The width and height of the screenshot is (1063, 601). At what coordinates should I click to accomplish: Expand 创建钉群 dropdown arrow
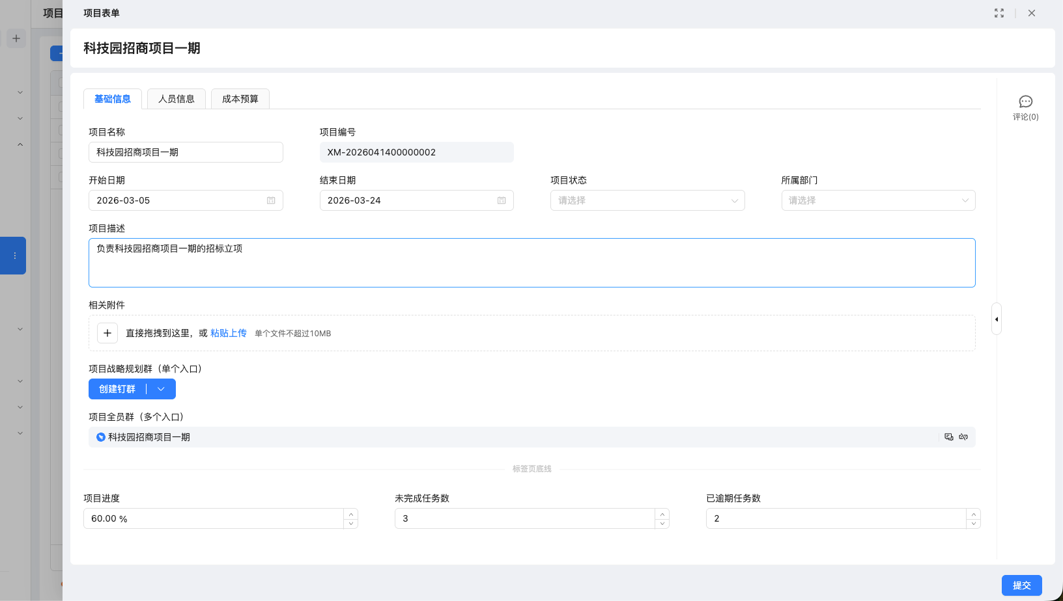[161, 389]
